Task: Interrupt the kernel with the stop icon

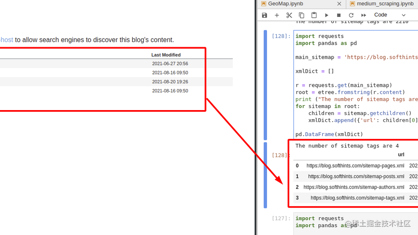Action: click(339, 15)
